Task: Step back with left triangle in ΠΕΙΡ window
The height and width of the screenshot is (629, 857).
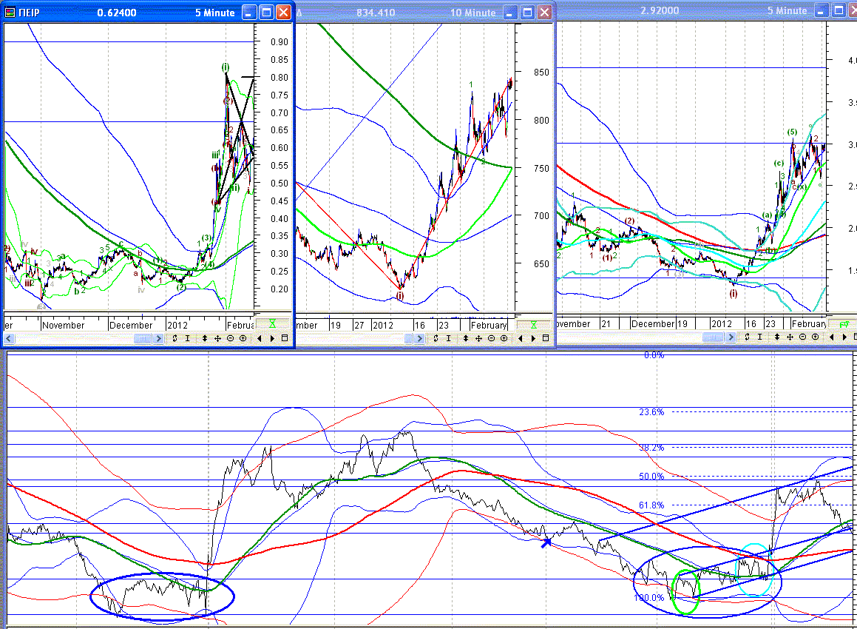Action: point(259,339)
